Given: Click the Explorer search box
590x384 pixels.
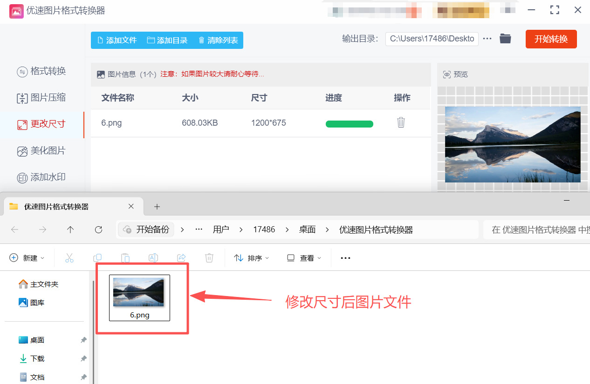Looking at the screenshot, I should tap(536, 229).
